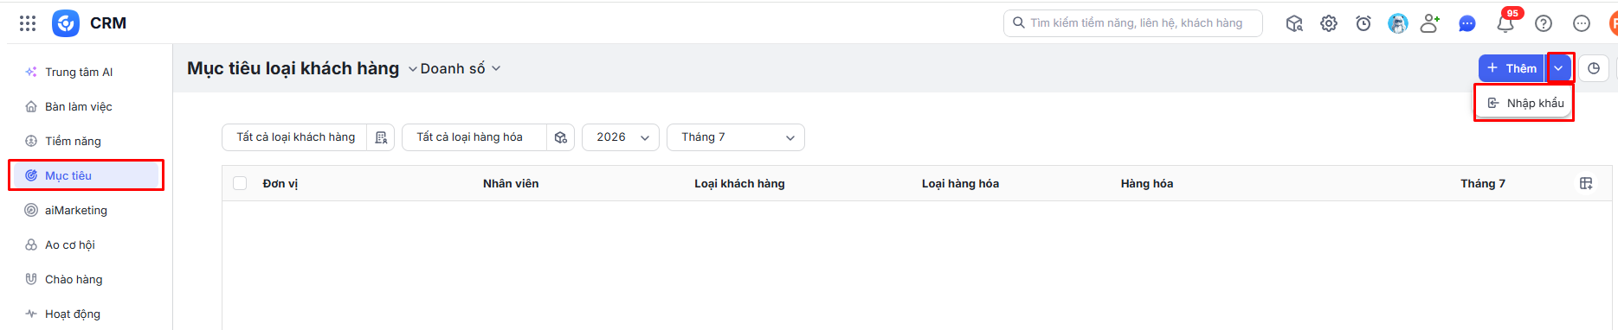Open the product type picker icon

[561, 137]
